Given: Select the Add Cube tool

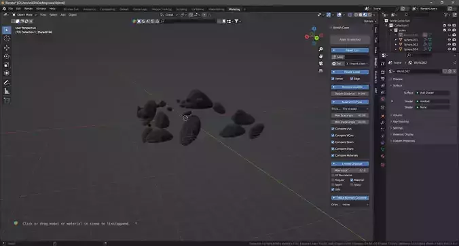Looking at the screenshot, I should pos(7,100).
